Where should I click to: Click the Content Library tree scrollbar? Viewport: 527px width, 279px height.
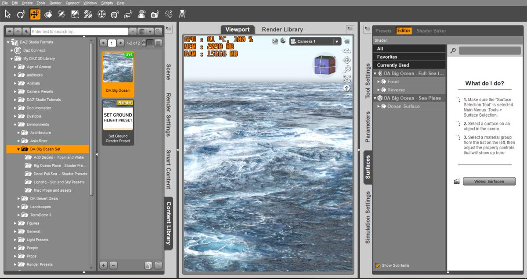tap(91, 118)
